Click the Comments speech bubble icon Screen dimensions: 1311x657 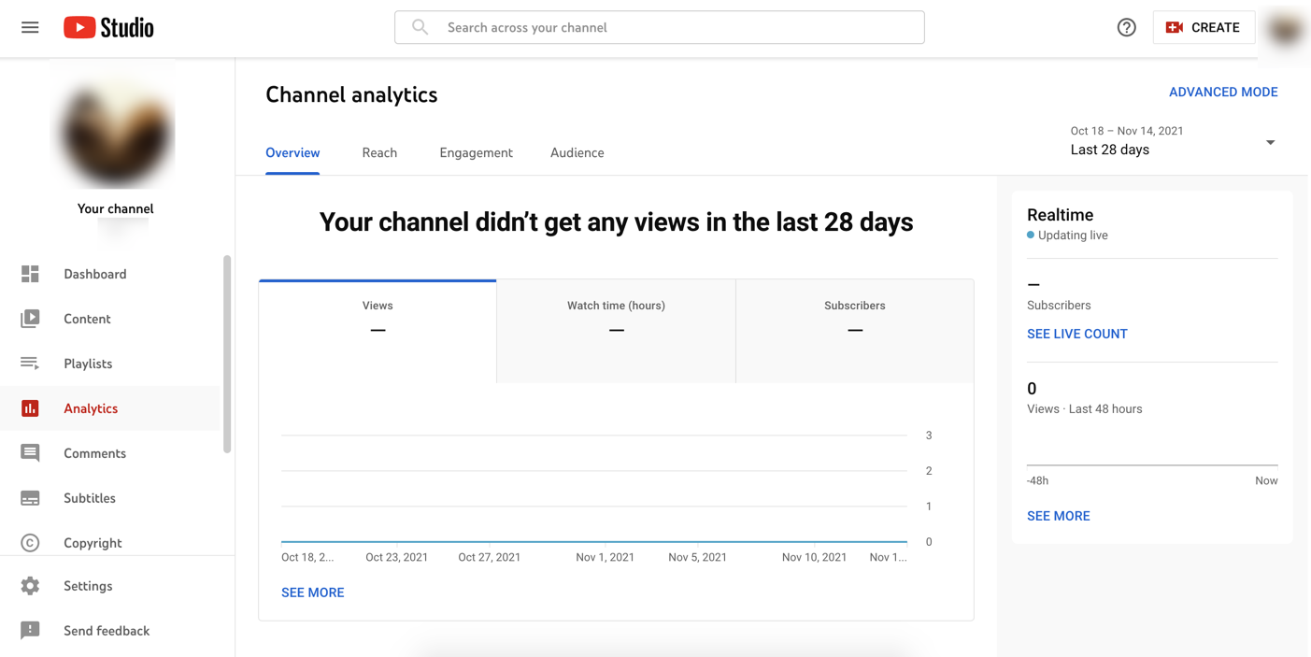pos(30,453)
